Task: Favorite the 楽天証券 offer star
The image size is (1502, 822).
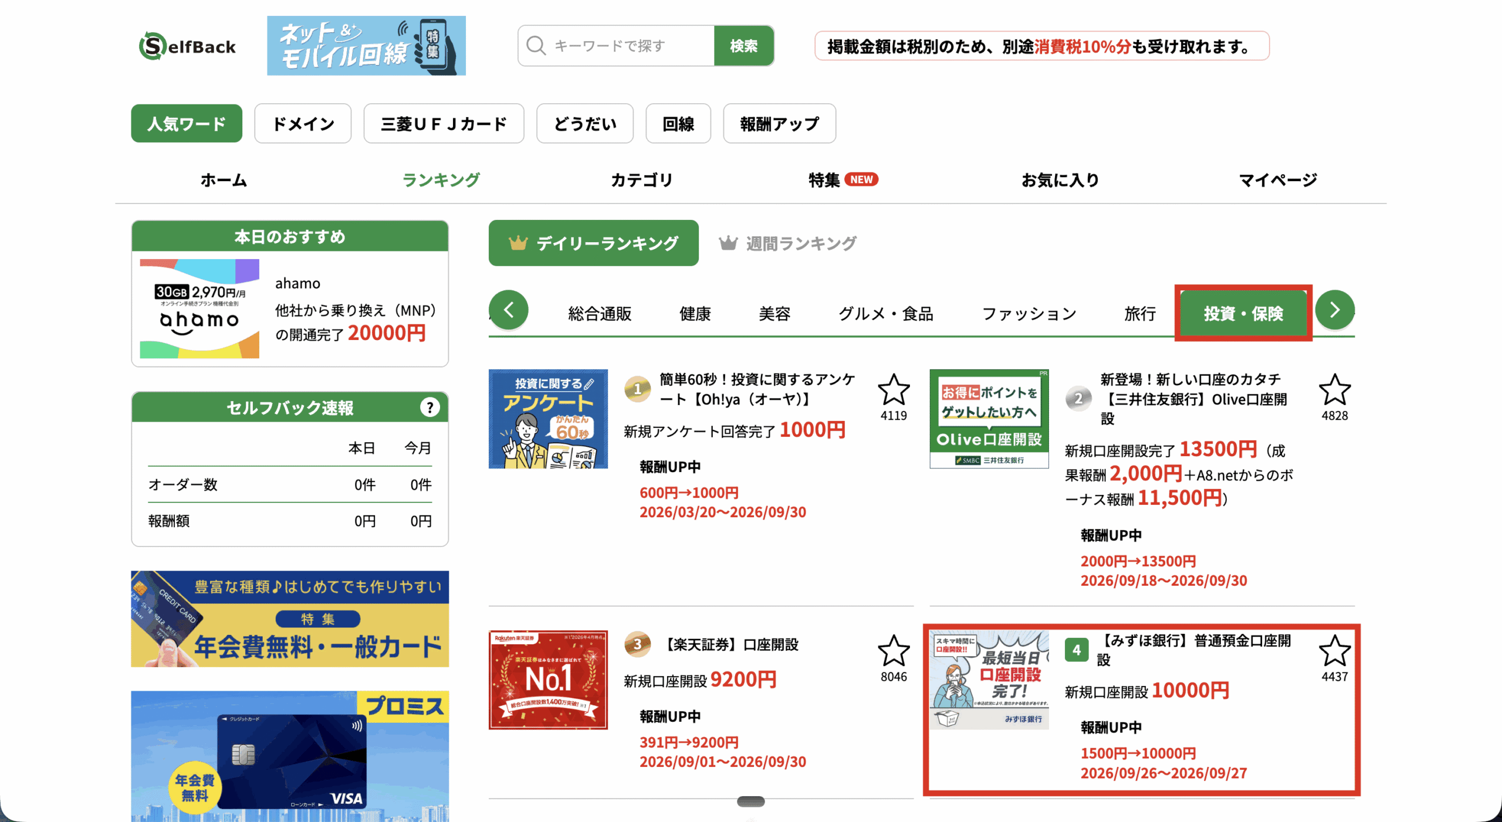Action: point(894,651)
